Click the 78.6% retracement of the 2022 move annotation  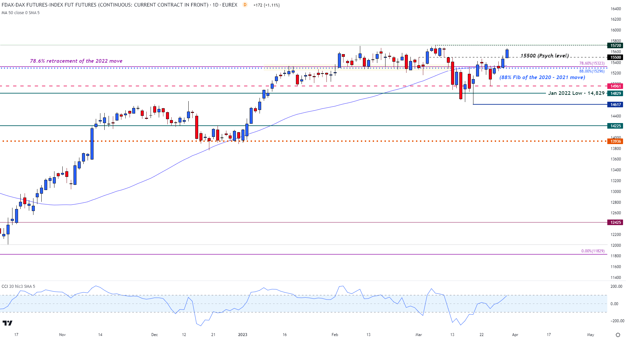click(x=76, y=61)
